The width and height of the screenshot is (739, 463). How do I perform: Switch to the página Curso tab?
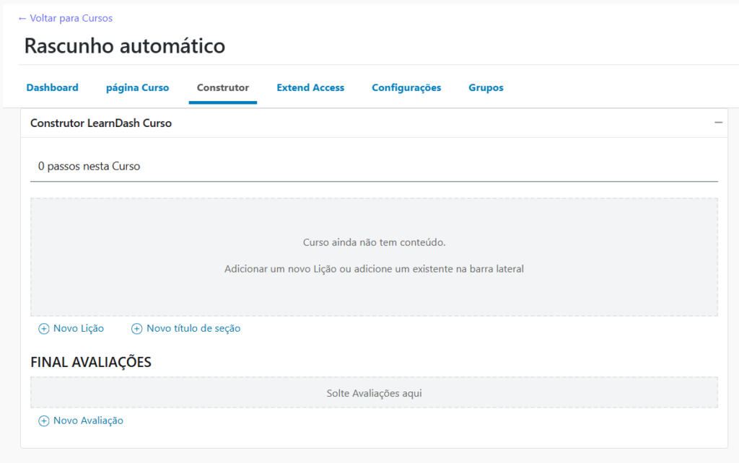coord(137,88)
